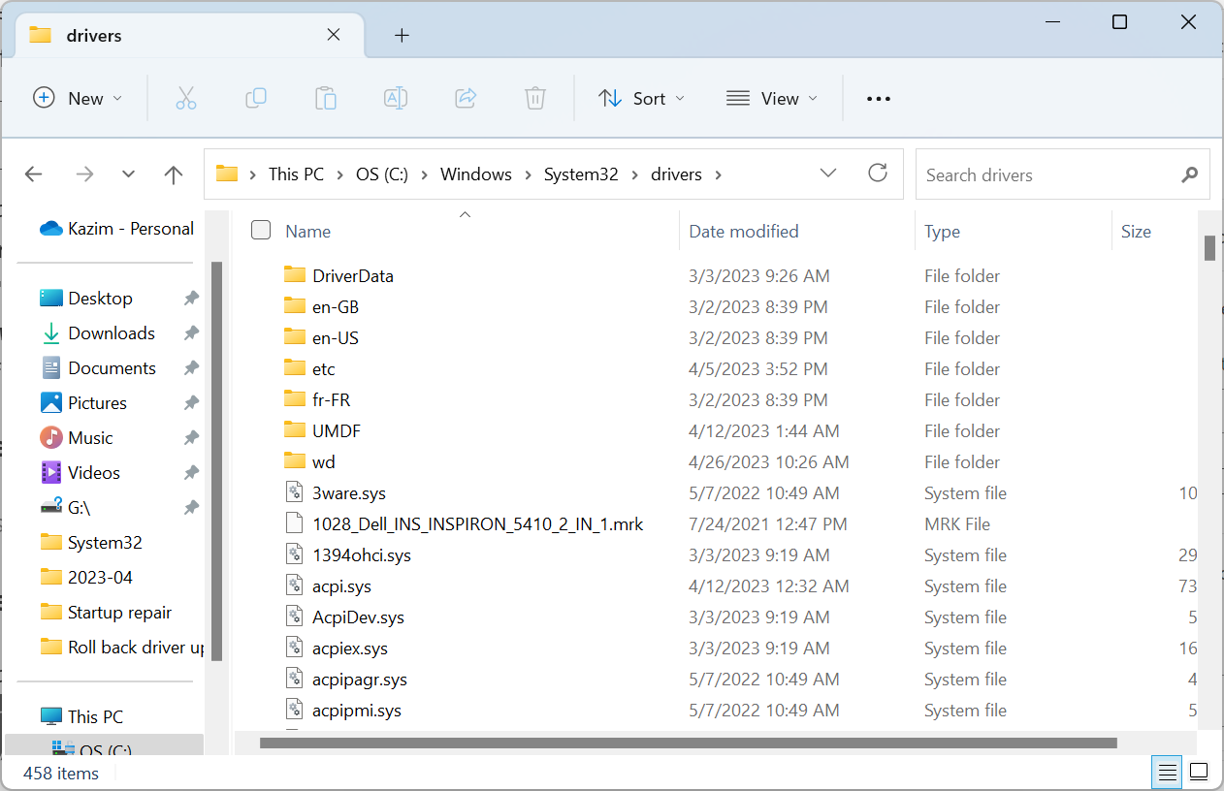Copy files with the Copy toolbar icon
The height and width of the screenshot is (791, 1224).
tap(256, 98)
